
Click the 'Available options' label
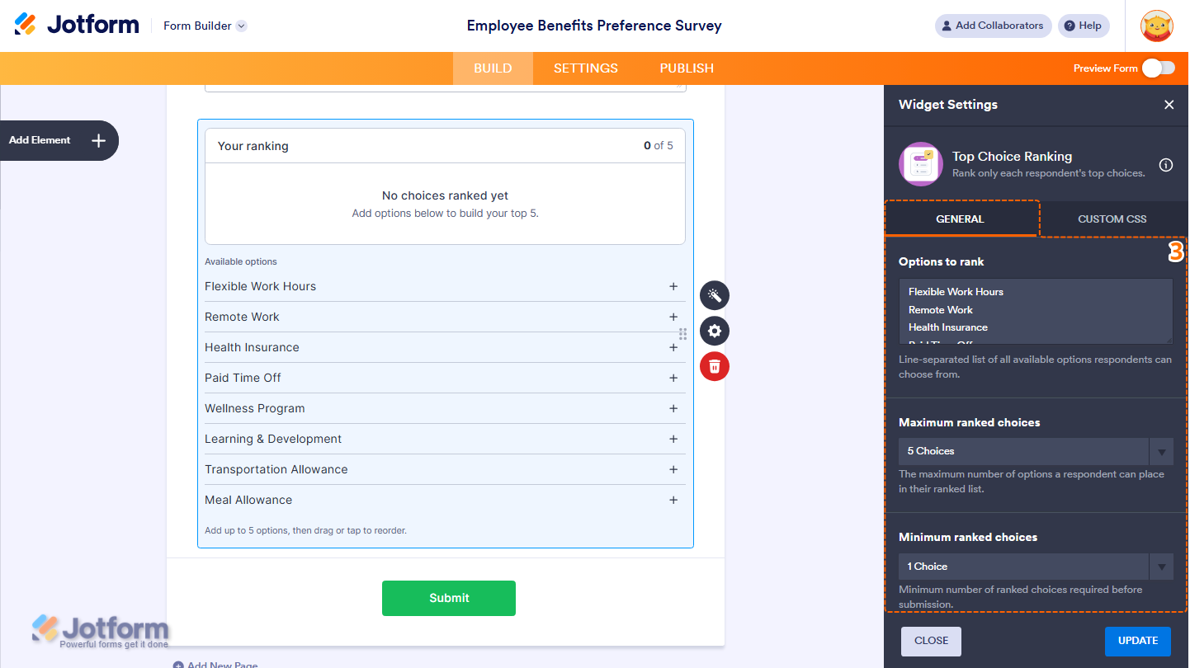(241, 261)
